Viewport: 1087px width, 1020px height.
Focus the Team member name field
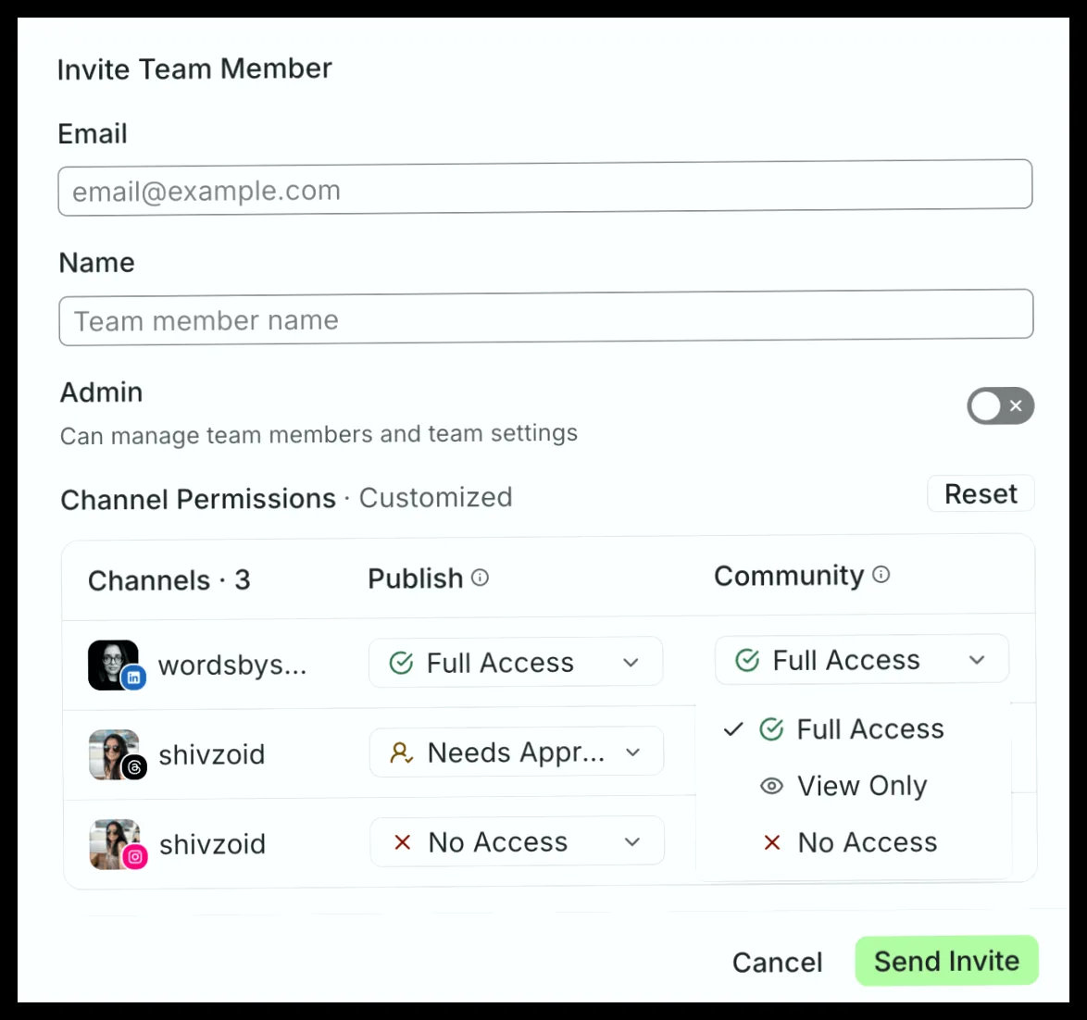point(546,317)
